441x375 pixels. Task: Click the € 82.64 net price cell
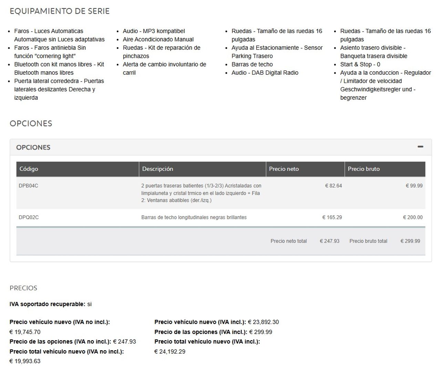(333, 186)
